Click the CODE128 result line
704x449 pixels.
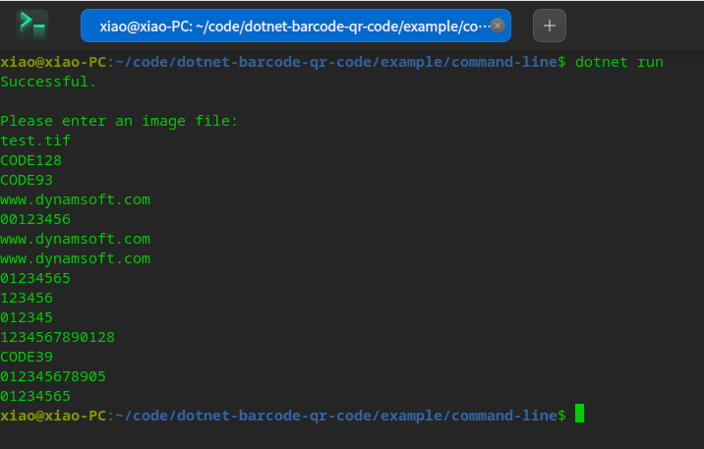(30, 160)
